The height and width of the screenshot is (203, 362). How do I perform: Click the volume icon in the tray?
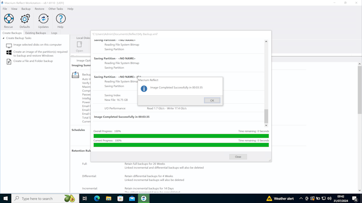point(329,198)
